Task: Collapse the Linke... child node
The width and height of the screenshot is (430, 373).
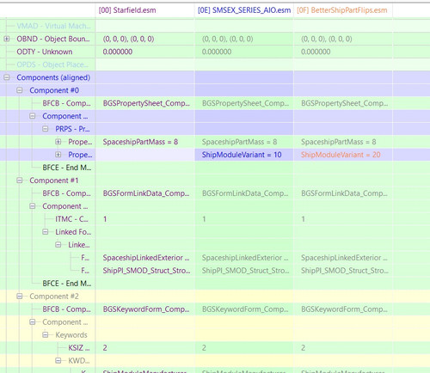Action: 58,245
